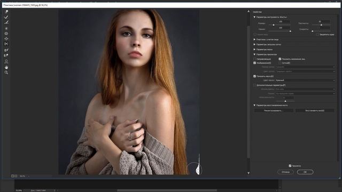Collapse the View Options section
The image size is (342, 192).
[254, 54]
